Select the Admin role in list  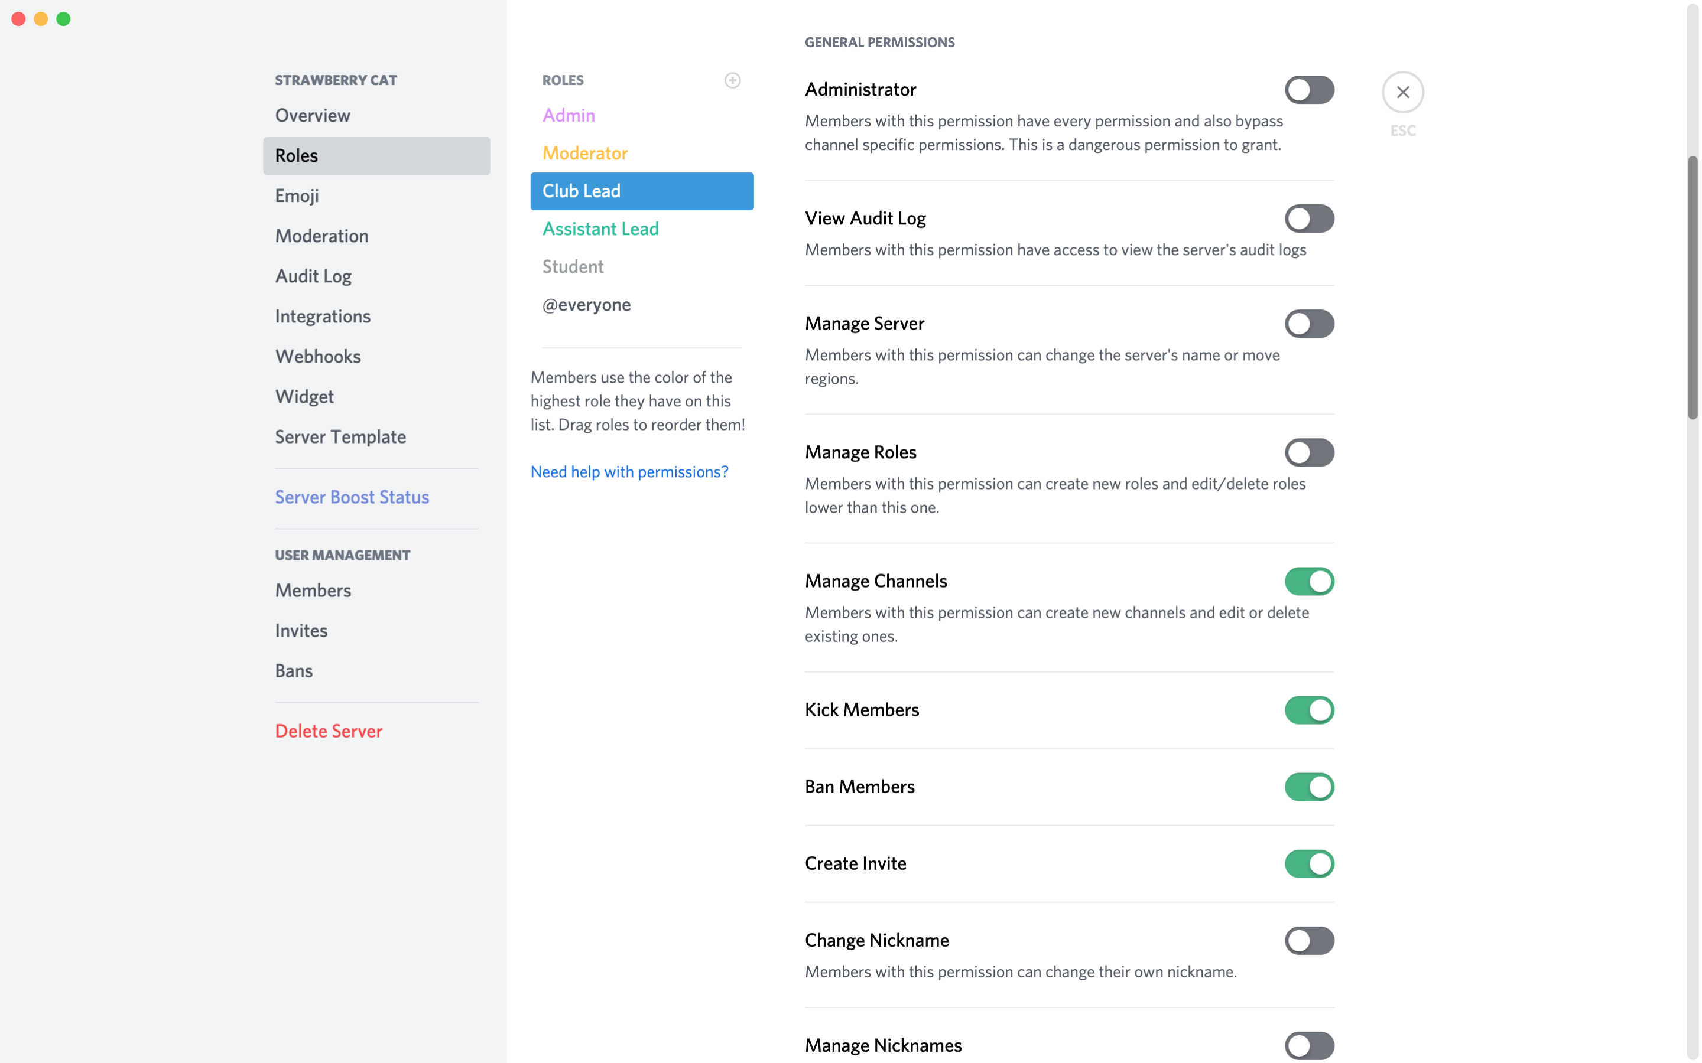569,115
